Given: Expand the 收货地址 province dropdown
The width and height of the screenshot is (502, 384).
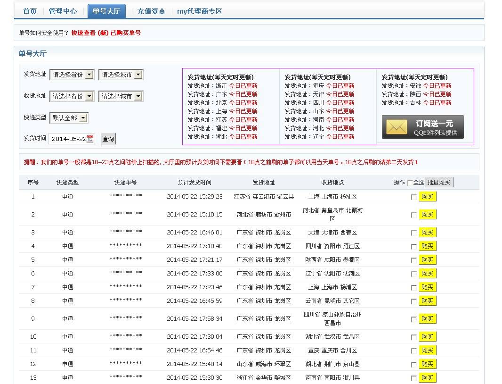Looking at the screenshot, I should 72,96.
